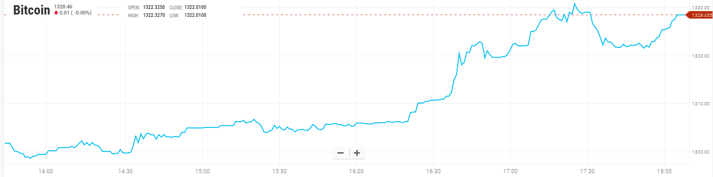Select the OPEN value 1322.3250
This screenshot has height=177, width=713.
pos(154,7)
